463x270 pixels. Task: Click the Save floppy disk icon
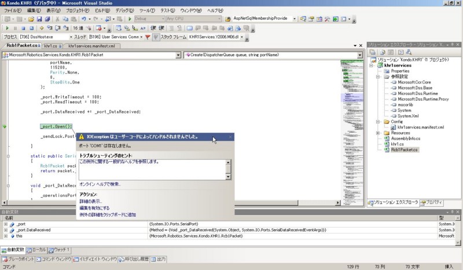(x=39, y=19)
